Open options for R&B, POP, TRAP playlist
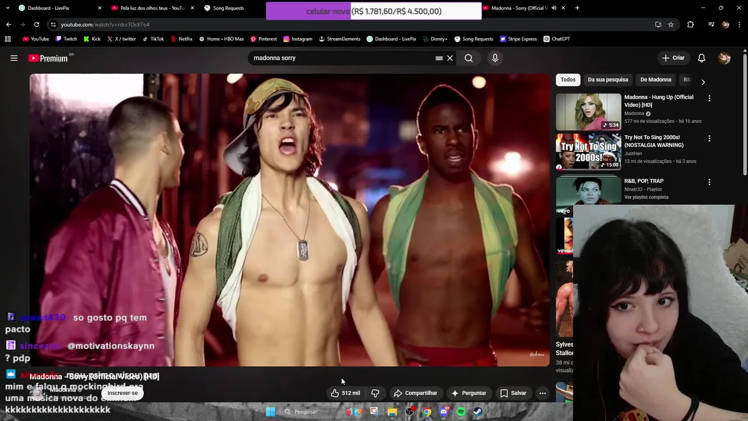Screen dimensions: 748x421 [709, 182]
